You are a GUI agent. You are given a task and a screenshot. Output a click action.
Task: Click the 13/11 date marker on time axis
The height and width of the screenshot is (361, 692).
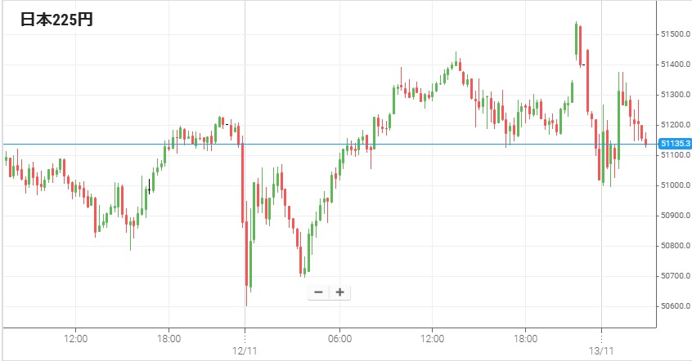click(601, 350)
